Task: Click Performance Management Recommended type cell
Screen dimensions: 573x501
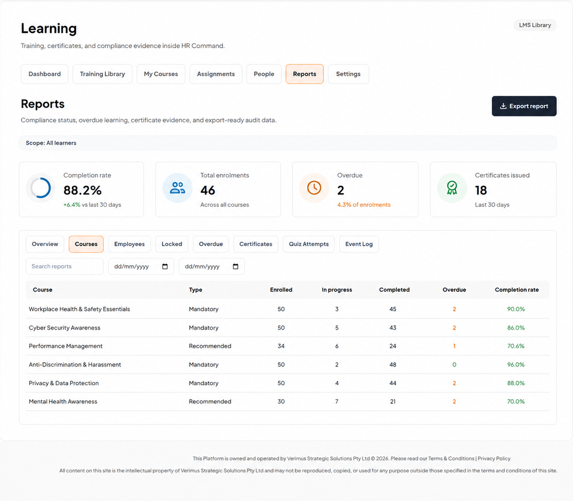Action: pos(210,346)
